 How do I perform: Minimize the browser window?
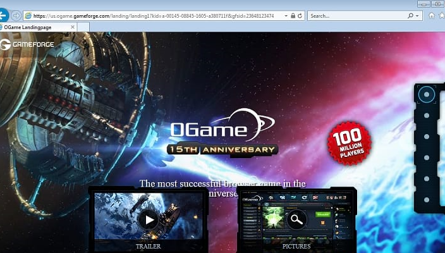[424, 4]
